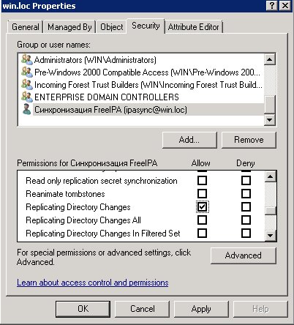The image size is (294, 325).
Task: Click the Advanced button
Action: click(x=244, y=255)
